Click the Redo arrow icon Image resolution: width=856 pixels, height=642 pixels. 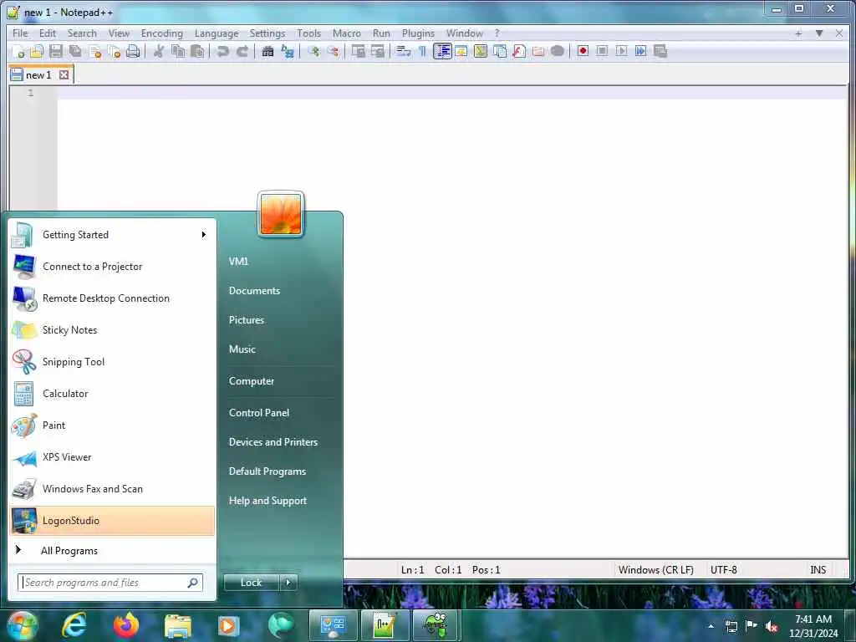click(x=242, y=52)
